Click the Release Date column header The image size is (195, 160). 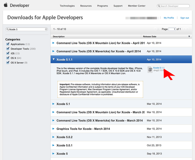pyautogui.click(x=150, y=37)
